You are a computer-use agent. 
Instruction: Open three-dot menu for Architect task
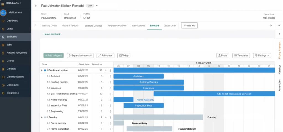click(111, 76)
